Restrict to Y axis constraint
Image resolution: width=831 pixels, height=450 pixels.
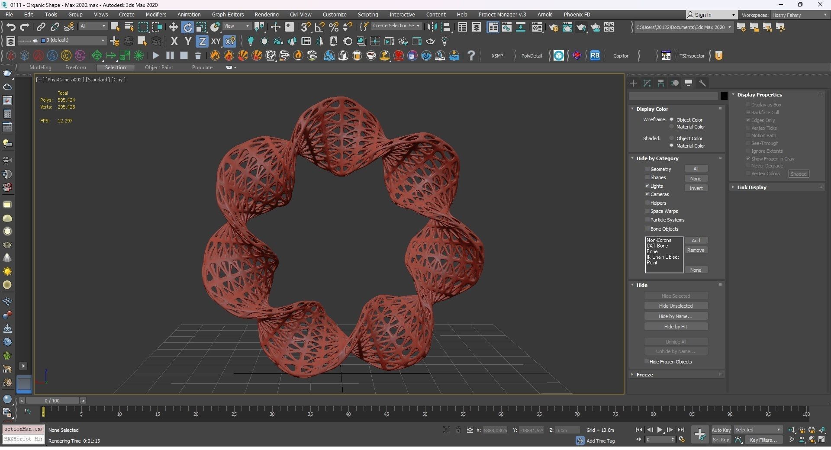(x=188, y=41)
